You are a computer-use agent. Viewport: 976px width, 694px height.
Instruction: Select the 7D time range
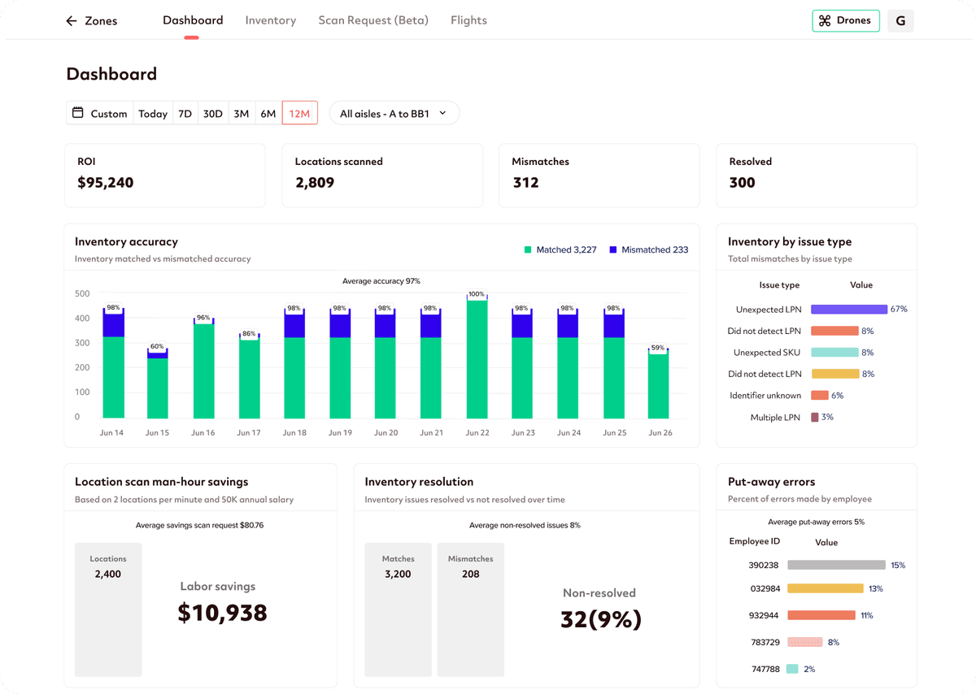point(185,114)
